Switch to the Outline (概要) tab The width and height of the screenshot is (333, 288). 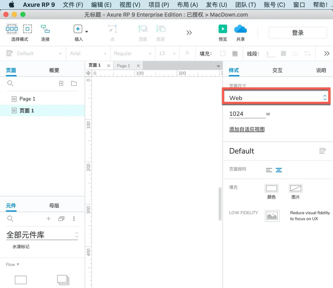tap(54, 70)
